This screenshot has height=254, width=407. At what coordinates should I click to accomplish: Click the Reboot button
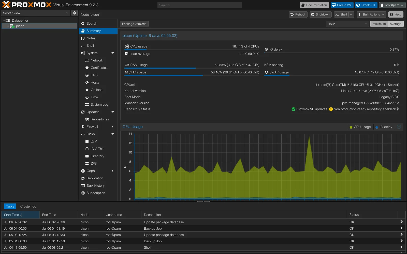coord(298,14)
